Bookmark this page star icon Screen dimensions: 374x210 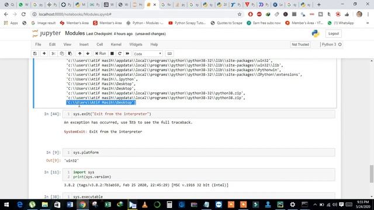240,14
